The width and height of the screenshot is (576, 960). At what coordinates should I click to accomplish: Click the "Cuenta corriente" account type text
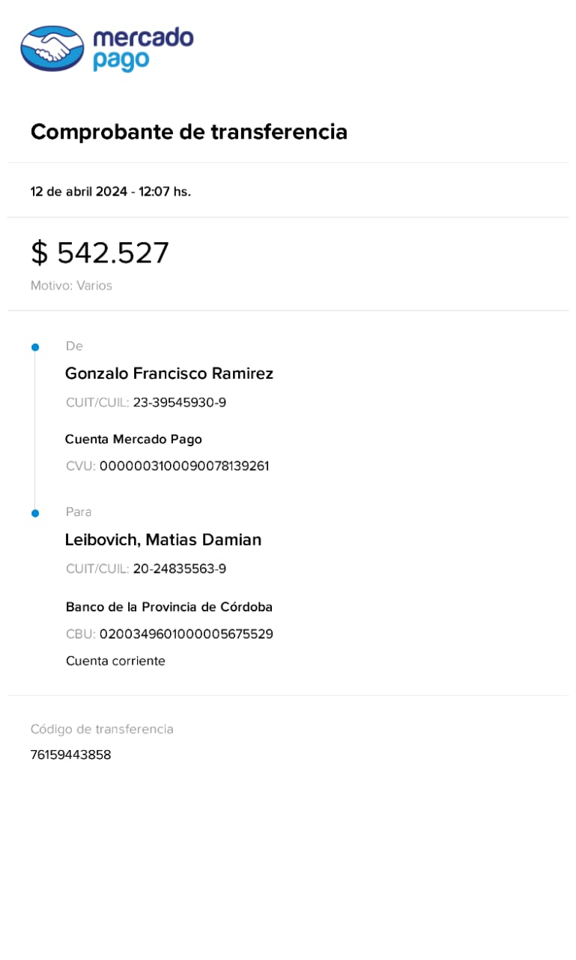coord(115,661)
